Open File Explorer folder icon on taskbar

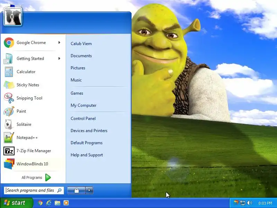[x=57, y=203]
